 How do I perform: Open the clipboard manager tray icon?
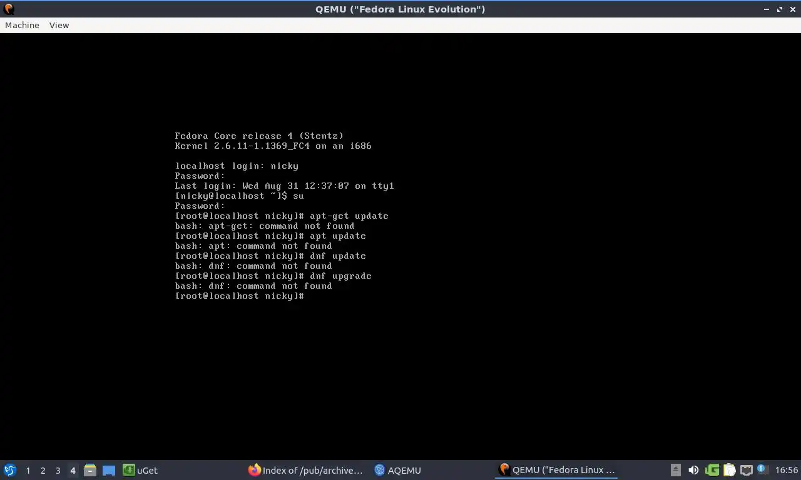tap(729, 470)
